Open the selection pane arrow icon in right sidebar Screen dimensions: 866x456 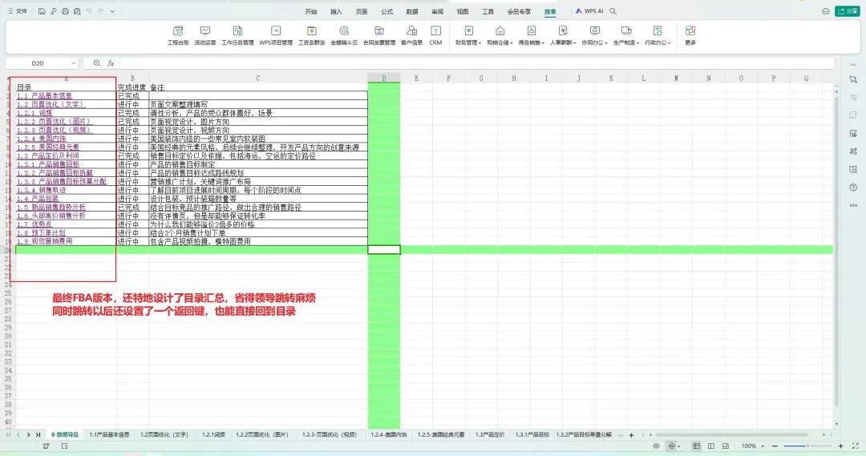coord(853,79)
